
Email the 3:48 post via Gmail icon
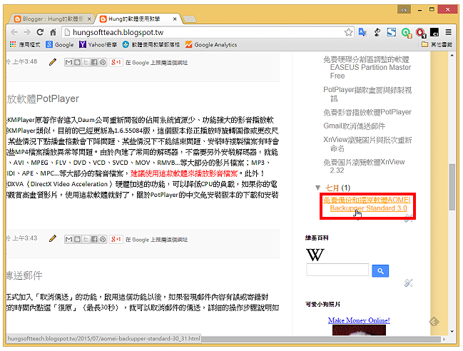click(68, 62)
